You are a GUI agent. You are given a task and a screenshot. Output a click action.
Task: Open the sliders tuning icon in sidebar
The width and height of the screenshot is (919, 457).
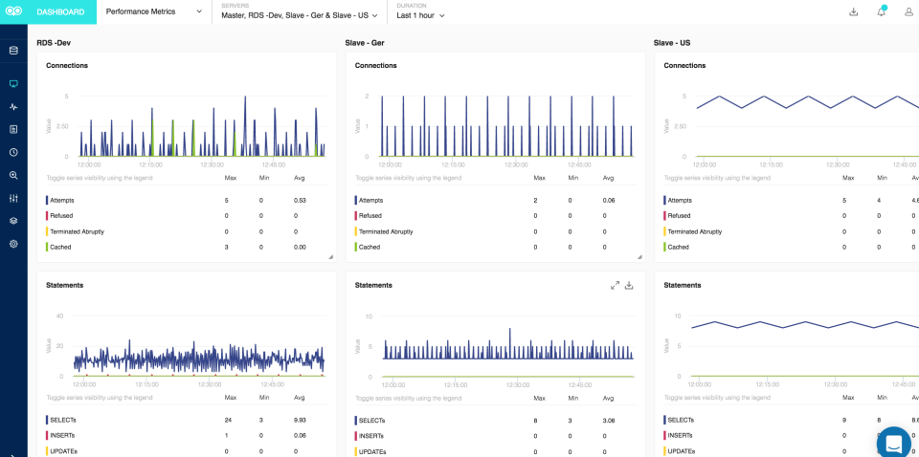click(x=13, y=199)
